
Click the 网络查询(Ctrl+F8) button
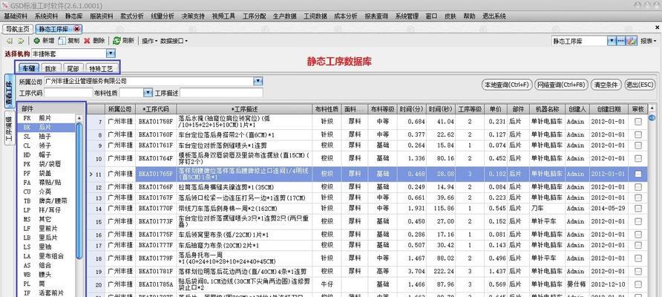click(561, 85)
